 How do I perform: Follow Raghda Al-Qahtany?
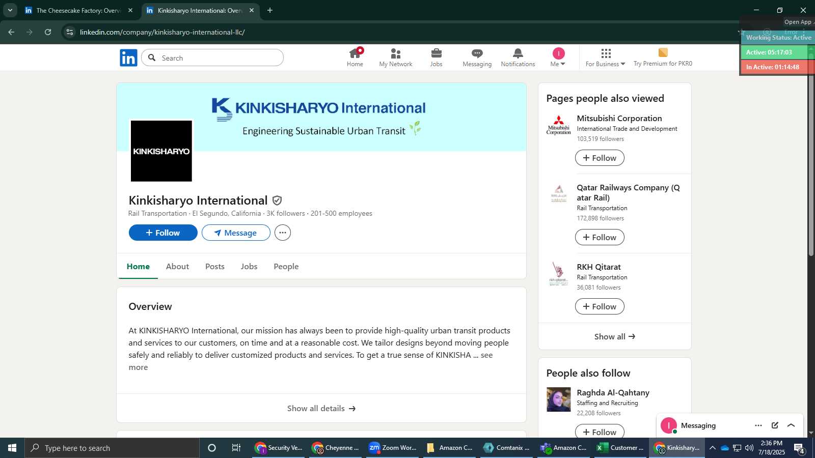(x=600, y=432)
